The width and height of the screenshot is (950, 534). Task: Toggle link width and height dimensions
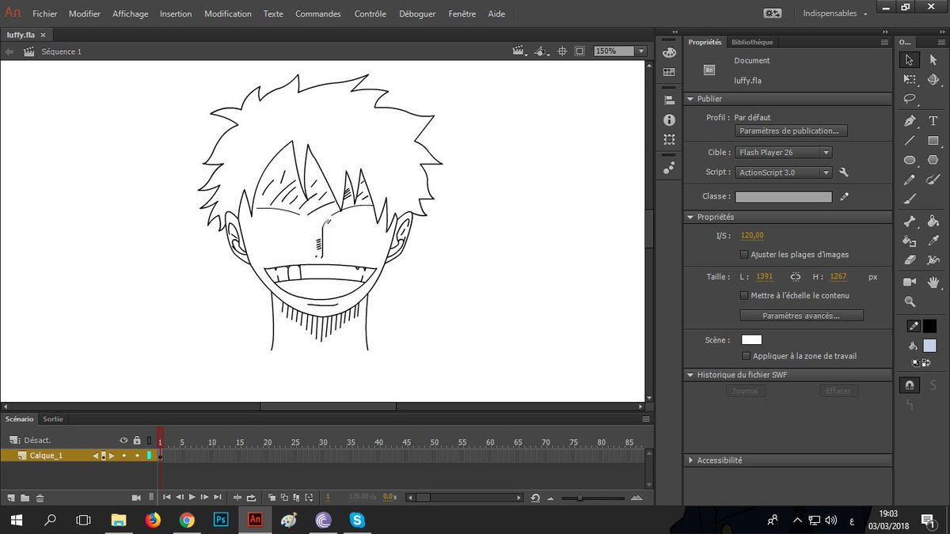pos(796,277)
